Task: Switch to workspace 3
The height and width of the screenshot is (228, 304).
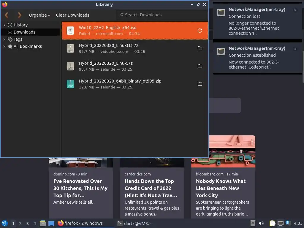Action: click(x=28, y=224)
